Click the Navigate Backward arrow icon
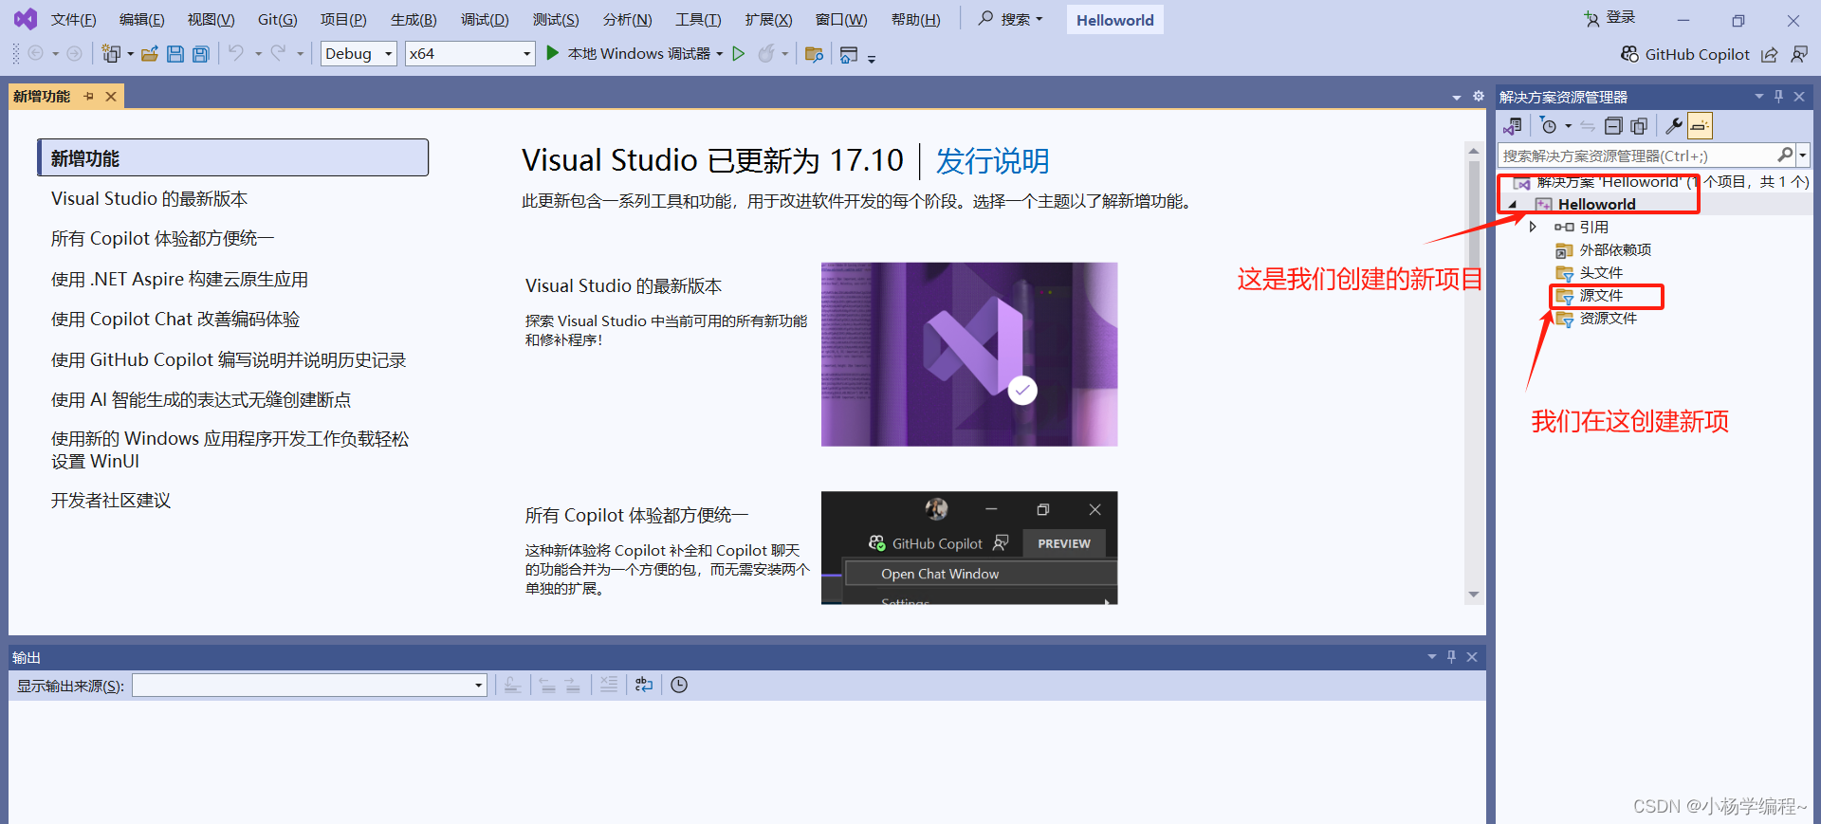The width and height of the screenshot is (1821, 824). pos(35,54)
